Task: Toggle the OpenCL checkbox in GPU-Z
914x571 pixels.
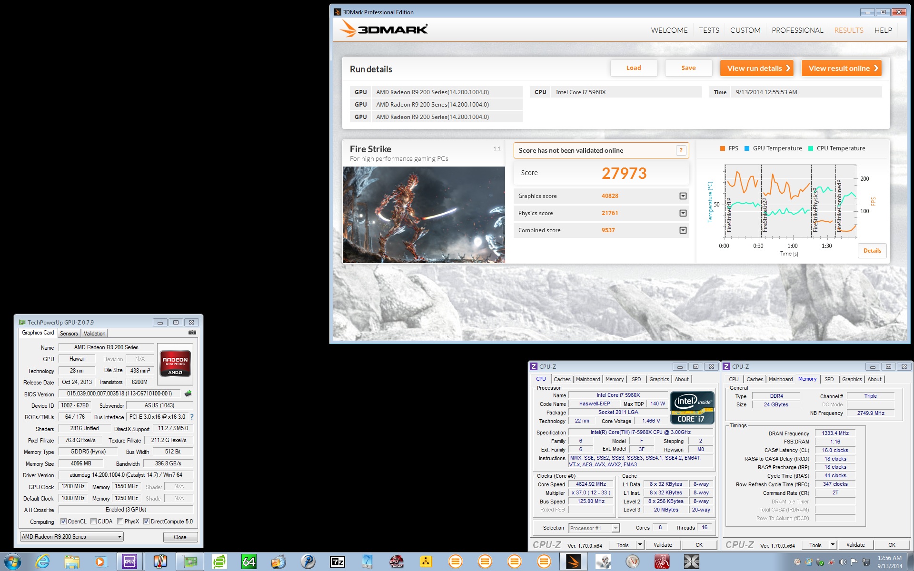Action: pos(63,522)
